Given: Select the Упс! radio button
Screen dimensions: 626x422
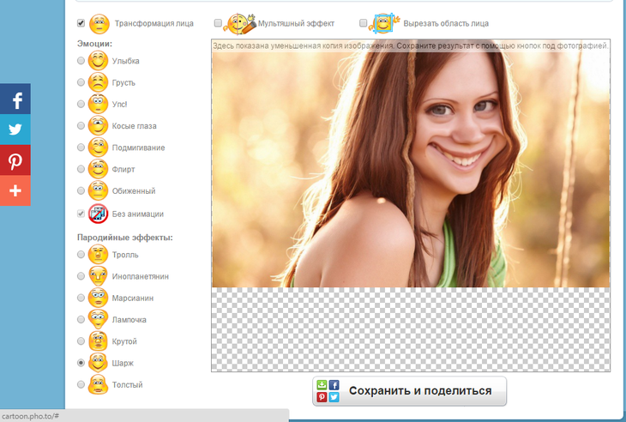Looking at the screenshot, I should pos(81,104).
